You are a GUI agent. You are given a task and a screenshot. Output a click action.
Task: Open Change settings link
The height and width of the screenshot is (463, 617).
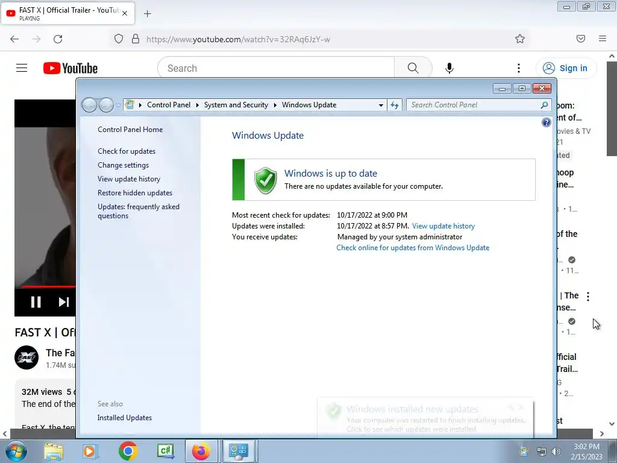pos(123,165)
